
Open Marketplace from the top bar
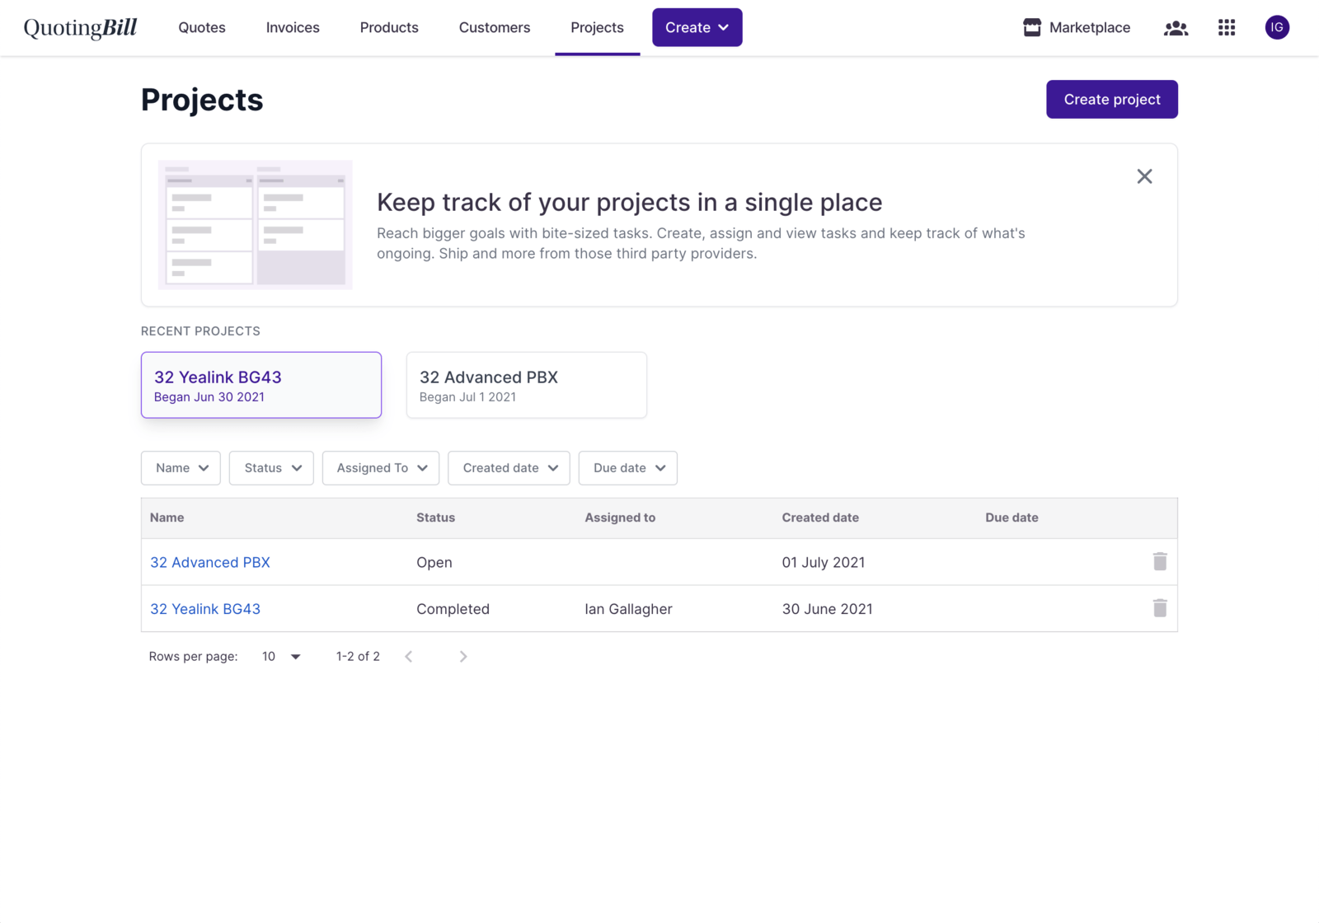coord(1077,28)
